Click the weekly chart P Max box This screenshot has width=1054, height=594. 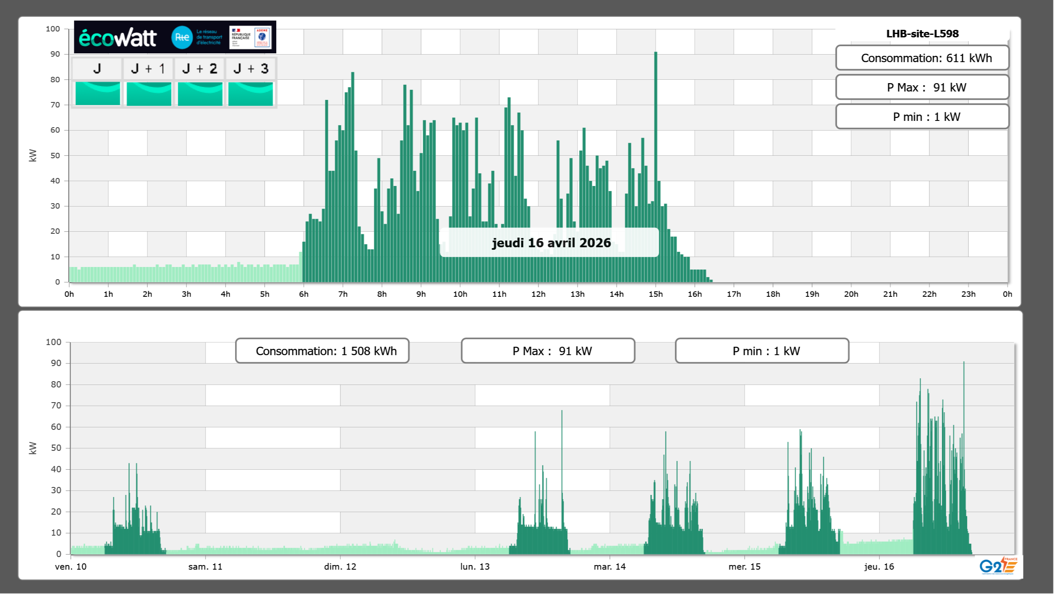coord(548,351)
